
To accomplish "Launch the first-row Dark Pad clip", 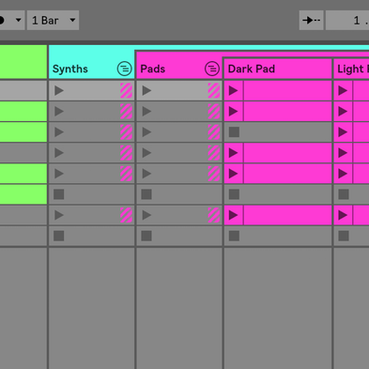I will [x=234, y=91].
